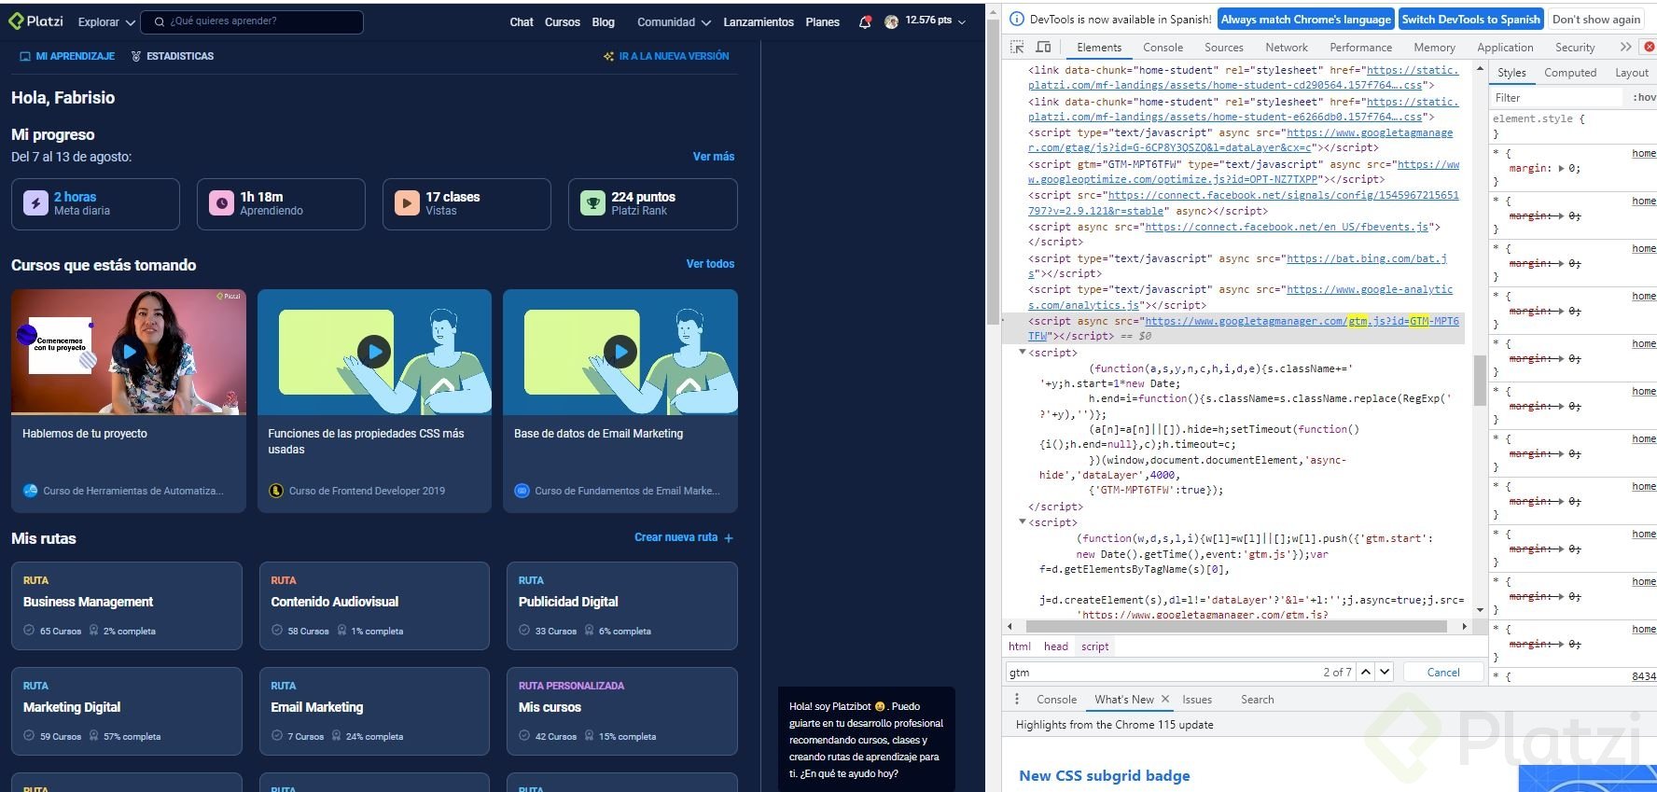
Task: Open the user avatar profile
Action: point(891,21)
